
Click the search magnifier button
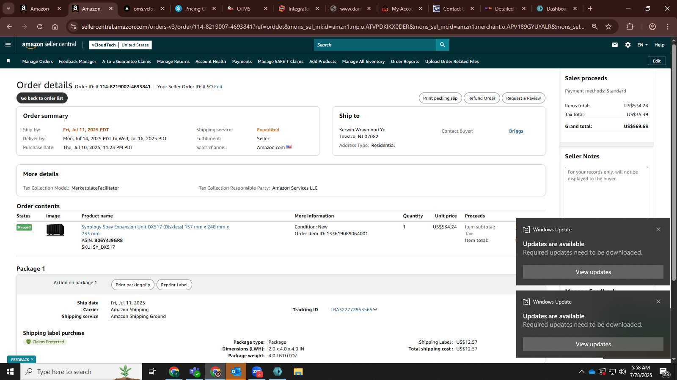click(442, 45)
